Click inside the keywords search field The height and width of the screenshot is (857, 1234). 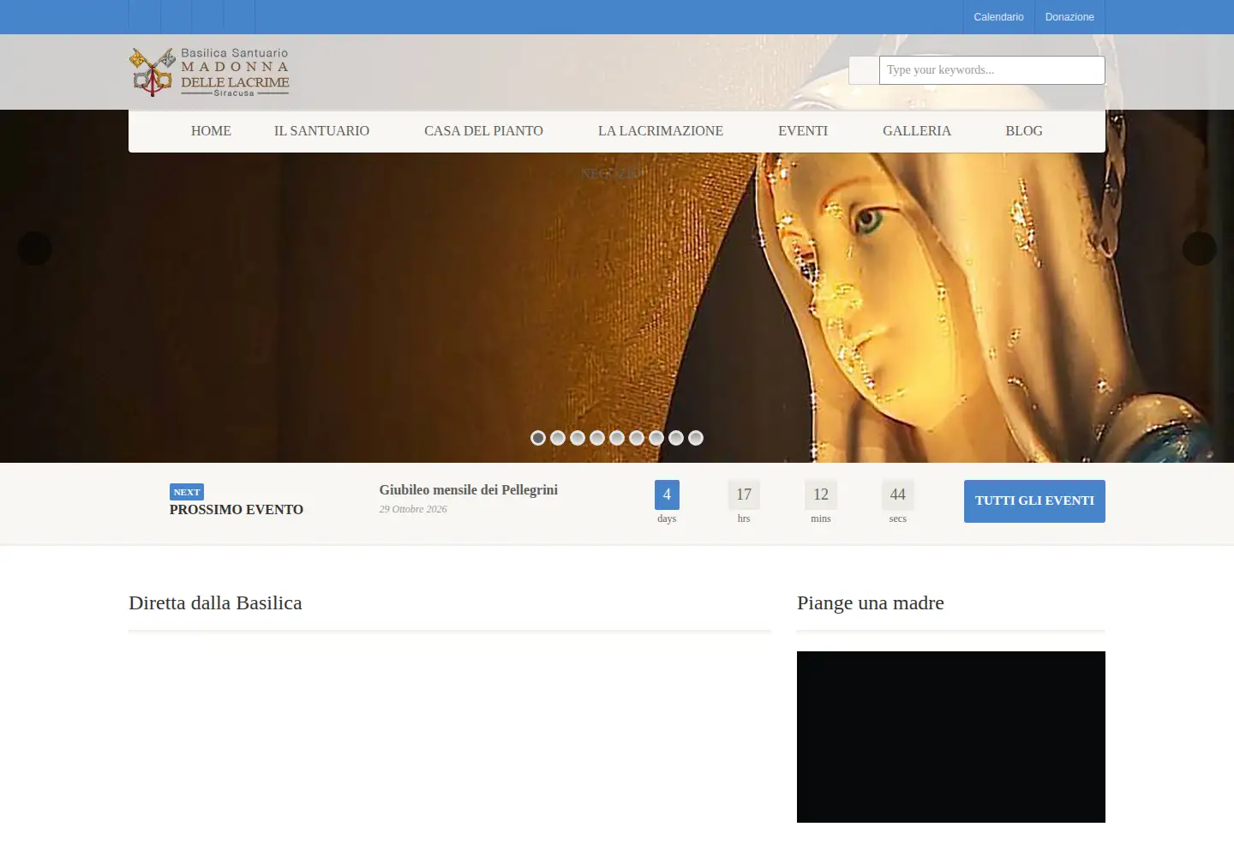tap(992, 70)
